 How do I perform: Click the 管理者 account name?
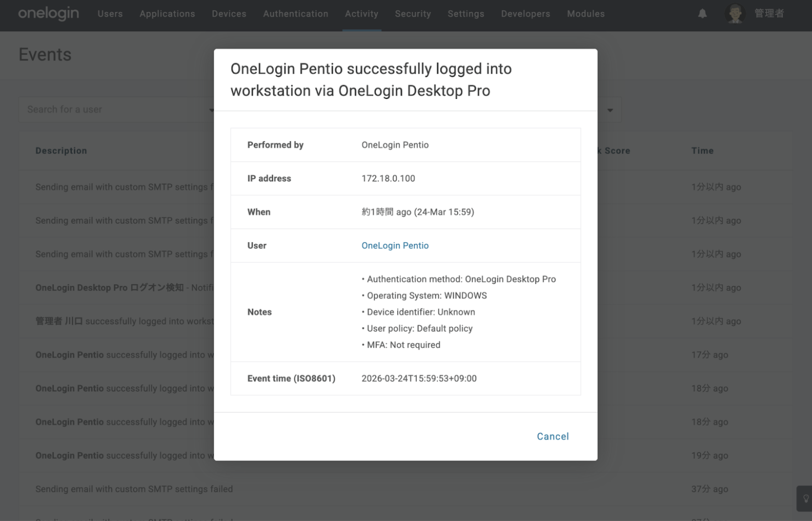pyautogui.click(x=769, y=14)
